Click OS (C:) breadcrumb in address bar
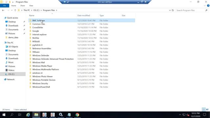 coord(36,10)
